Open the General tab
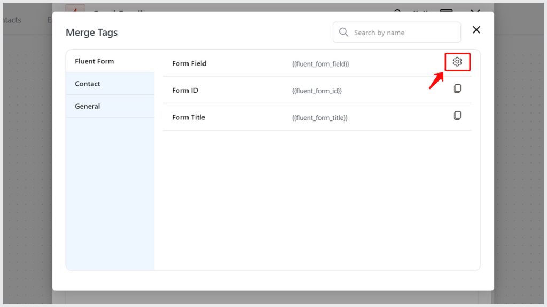This screenshot has height=307, width=547. [x=110, y=106]
